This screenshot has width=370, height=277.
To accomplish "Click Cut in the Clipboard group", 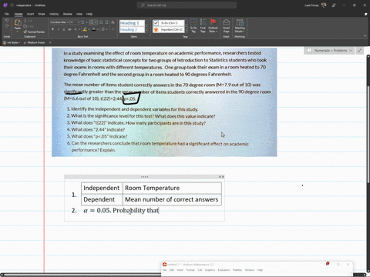I will coord(28,21).
